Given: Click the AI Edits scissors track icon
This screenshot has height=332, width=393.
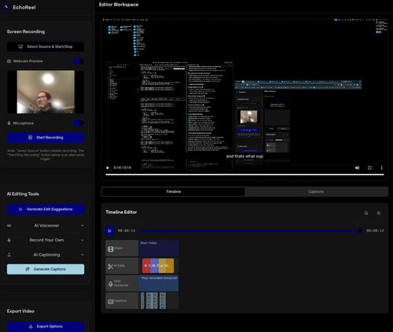Looking at the screenshot, I should pyautogui.click(x=110, y=267).
